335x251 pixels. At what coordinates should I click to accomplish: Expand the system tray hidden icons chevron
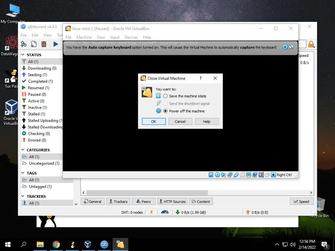277,244
